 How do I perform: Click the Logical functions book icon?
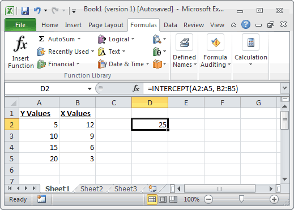pos(102,39)
